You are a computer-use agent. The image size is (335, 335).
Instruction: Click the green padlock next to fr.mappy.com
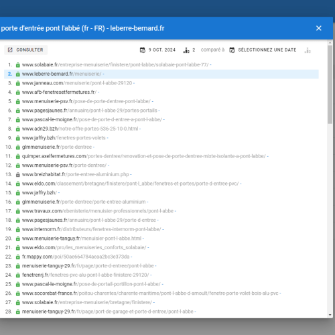coord(18,257)
